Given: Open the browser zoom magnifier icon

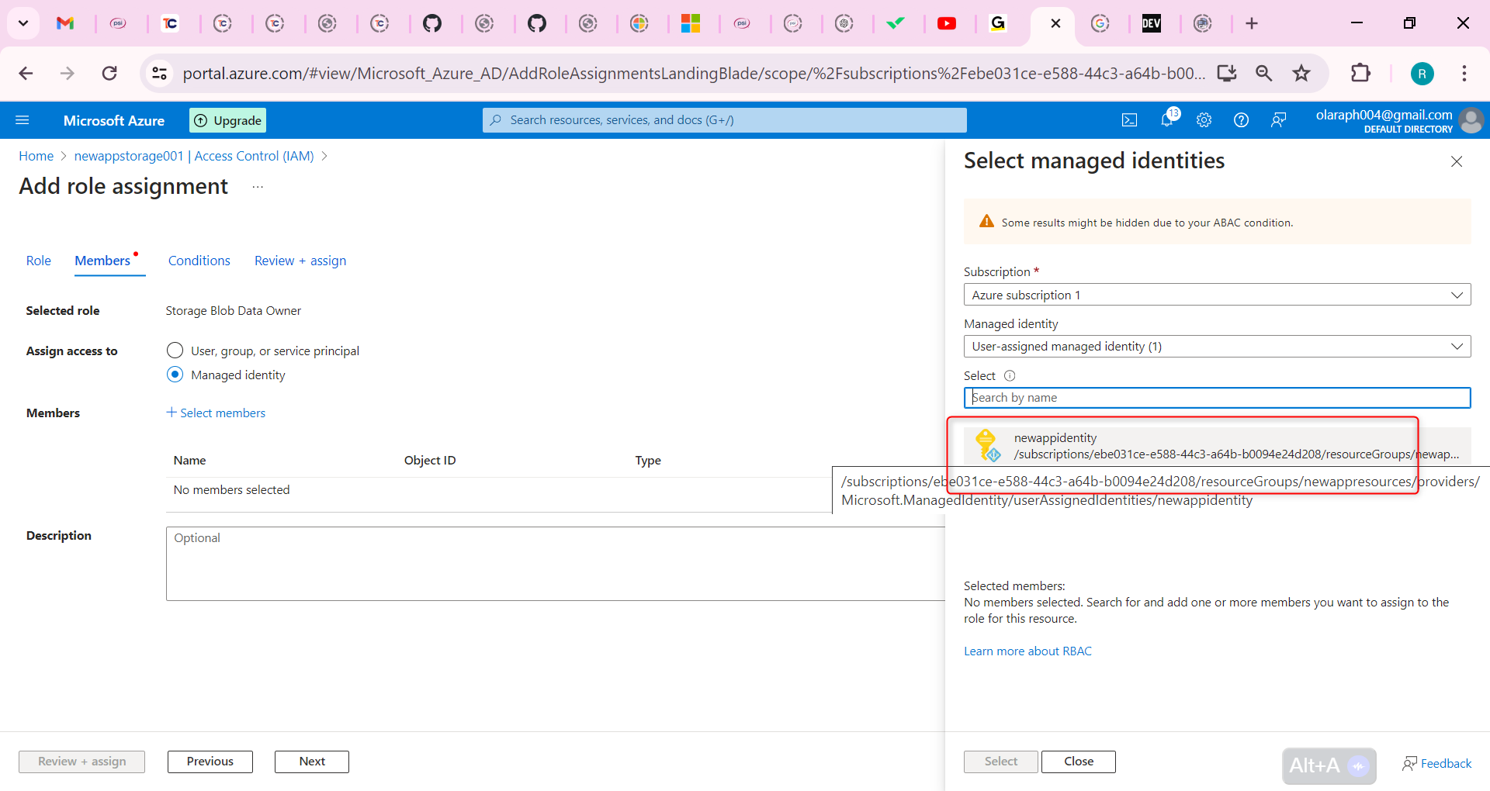Looking at the screenshot, I should [1264, 73].
